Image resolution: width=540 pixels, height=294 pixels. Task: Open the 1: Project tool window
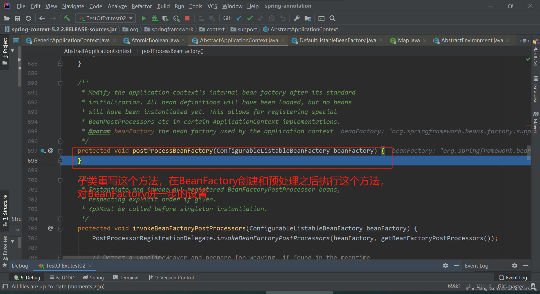point(5,52)
